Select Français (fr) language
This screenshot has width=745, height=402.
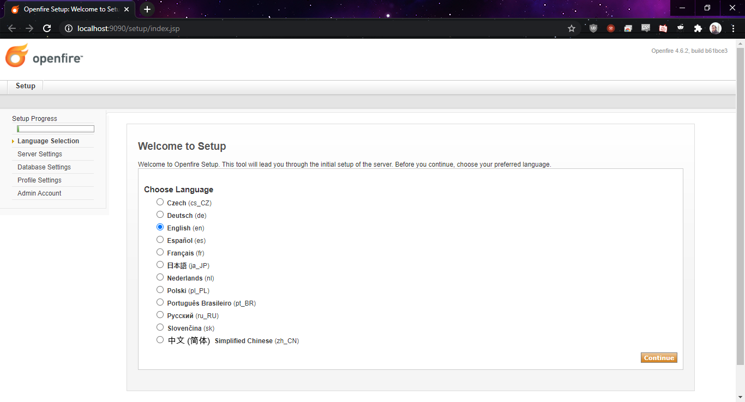[160, 252]
